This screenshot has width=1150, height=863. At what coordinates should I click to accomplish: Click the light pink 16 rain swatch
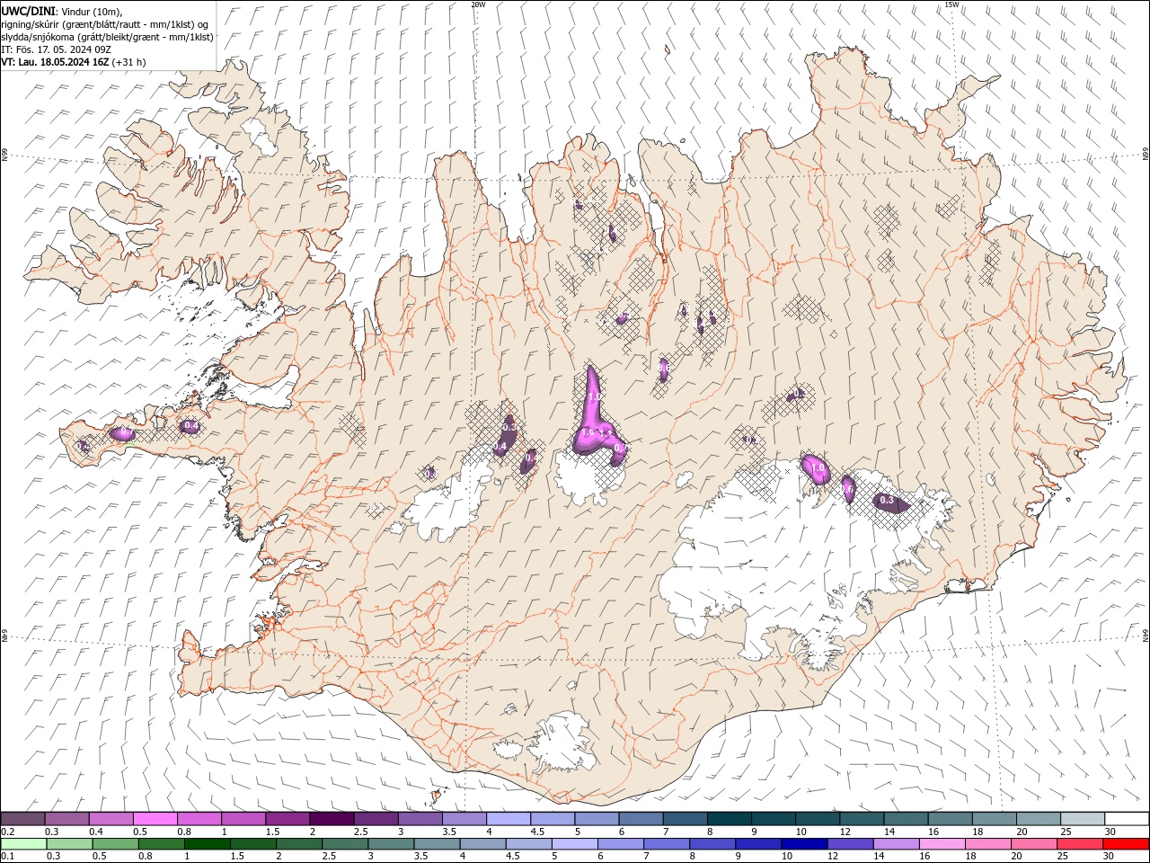tap(942, 844)
